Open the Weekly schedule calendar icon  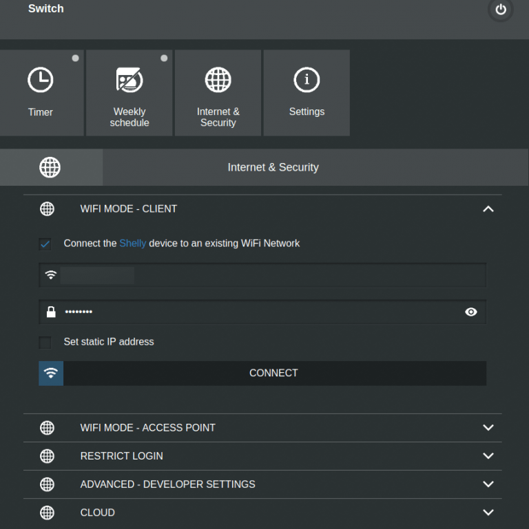click(x=129, y=80)
